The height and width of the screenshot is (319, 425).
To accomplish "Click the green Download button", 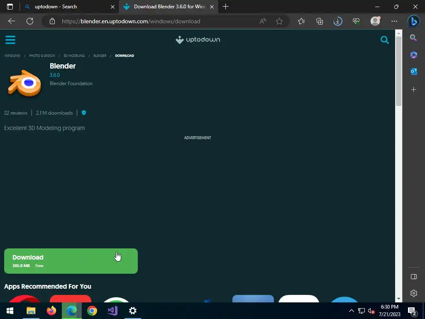I will [71, 261].
